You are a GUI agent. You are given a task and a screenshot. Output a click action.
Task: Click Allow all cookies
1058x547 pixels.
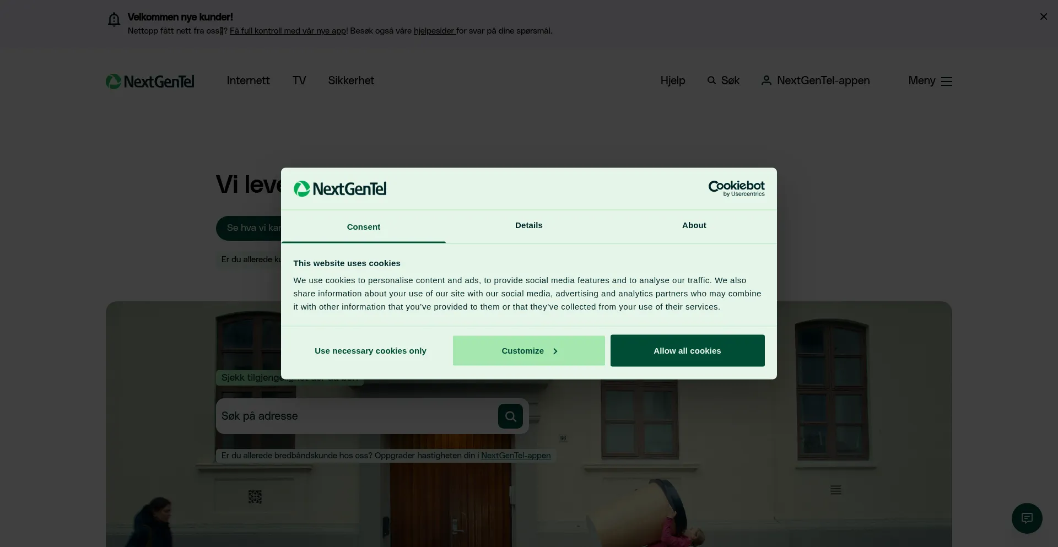click(x=687, y=351)
